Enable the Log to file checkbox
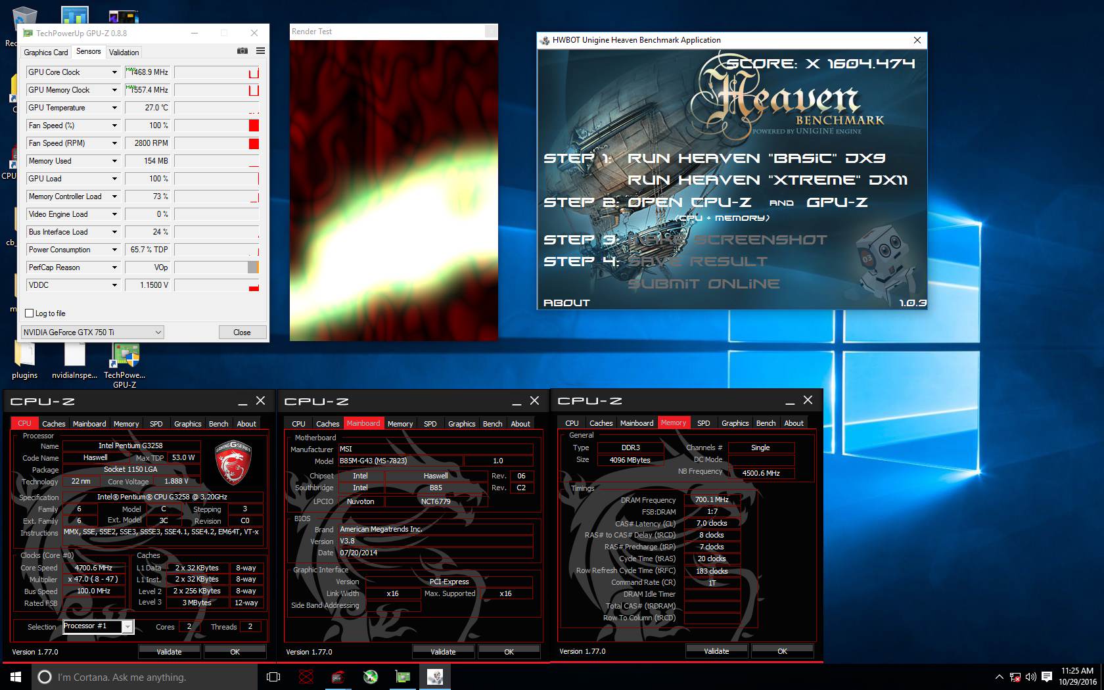 (x=29, y=313)
